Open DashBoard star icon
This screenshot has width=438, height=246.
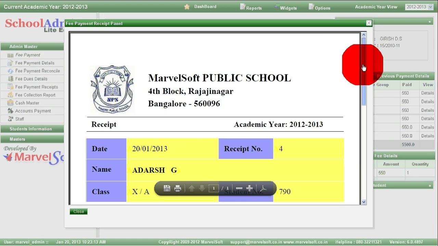(x=187, y=7)
